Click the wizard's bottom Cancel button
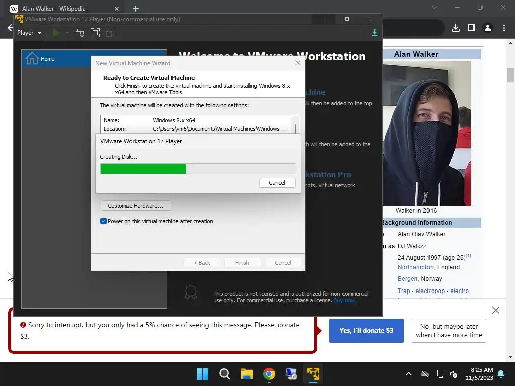This screenshot has width=515, height=386. 283,263
